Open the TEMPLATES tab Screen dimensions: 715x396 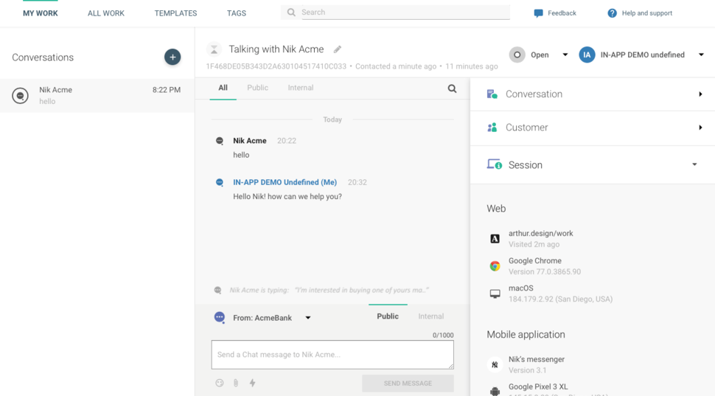point(175,13)
